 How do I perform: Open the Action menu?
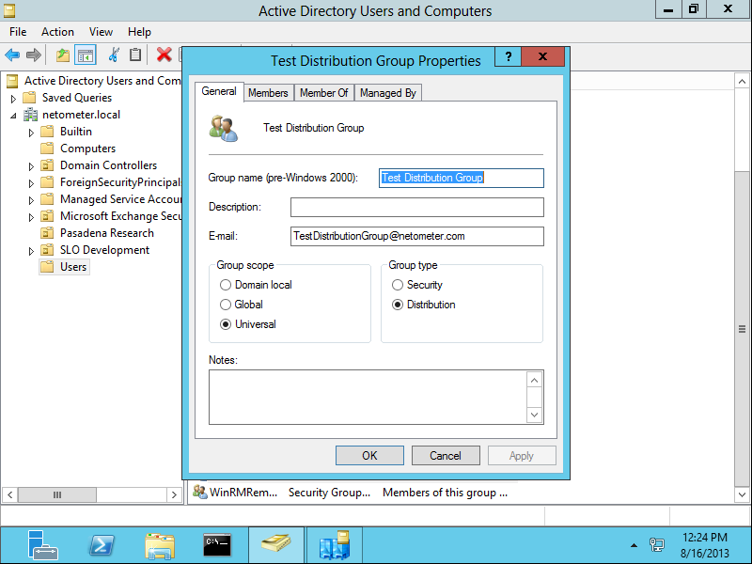[x=57, y=31]
